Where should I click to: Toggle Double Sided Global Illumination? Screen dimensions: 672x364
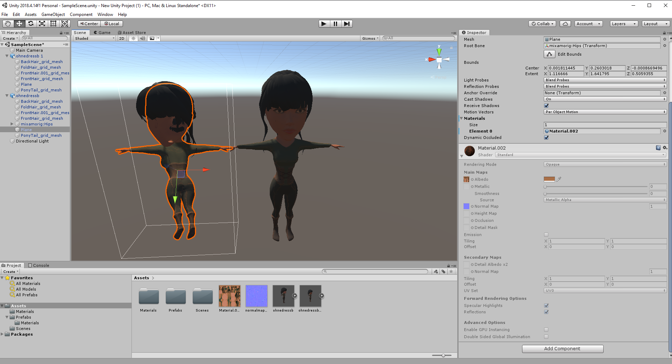pyautogui.click(x=546, y=337)
